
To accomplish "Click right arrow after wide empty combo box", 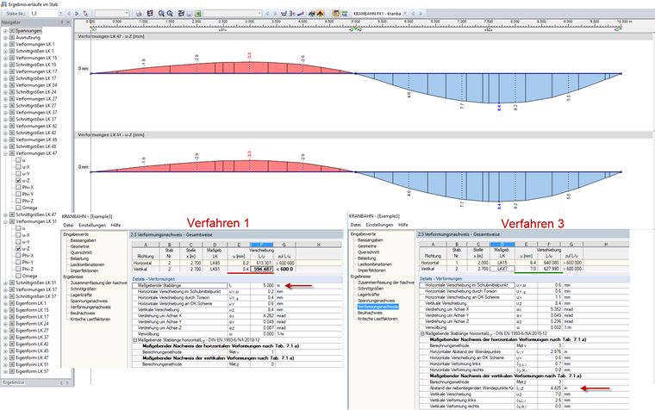I will coord(275,14).
